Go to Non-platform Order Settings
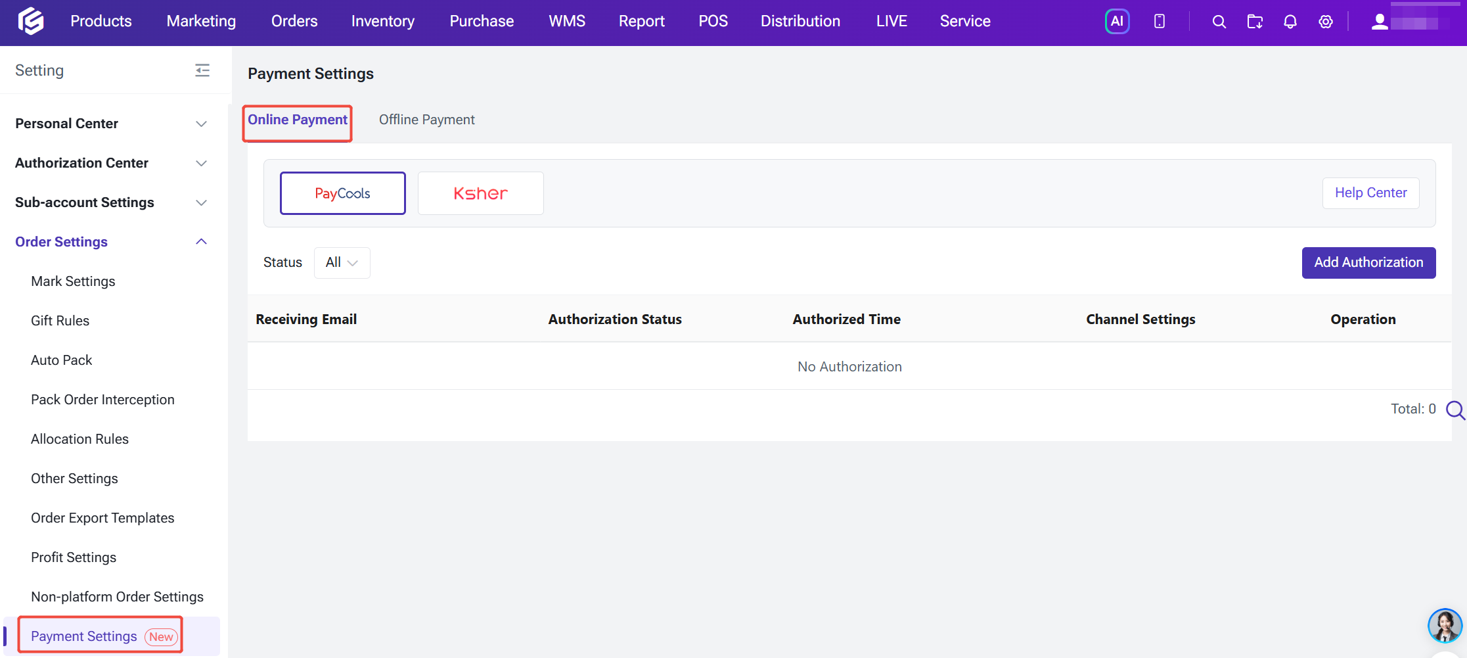The width and height of the screenshot is (1467, 658). pos(117,597)
